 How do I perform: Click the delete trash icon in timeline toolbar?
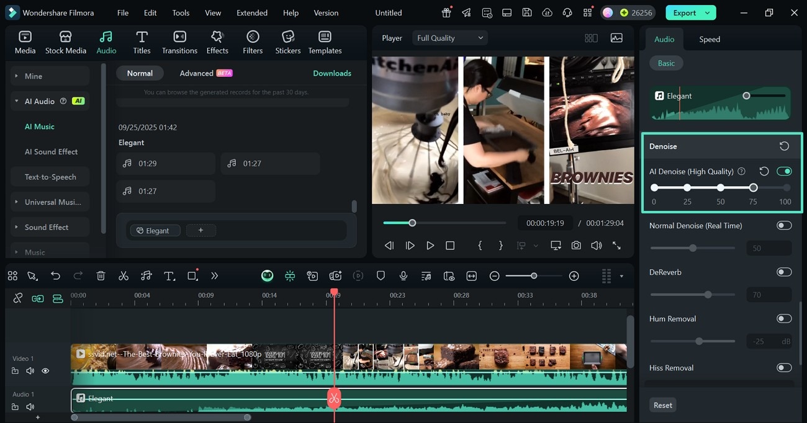101,276
